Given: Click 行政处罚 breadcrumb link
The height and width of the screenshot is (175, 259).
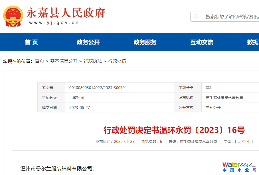Looking at the screenshot, I should tap(117, 61).
